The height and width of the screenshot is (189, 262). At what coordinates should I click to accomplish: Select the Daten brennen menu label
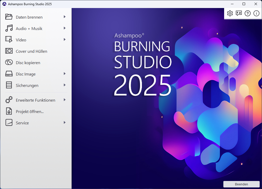(29, 17)
